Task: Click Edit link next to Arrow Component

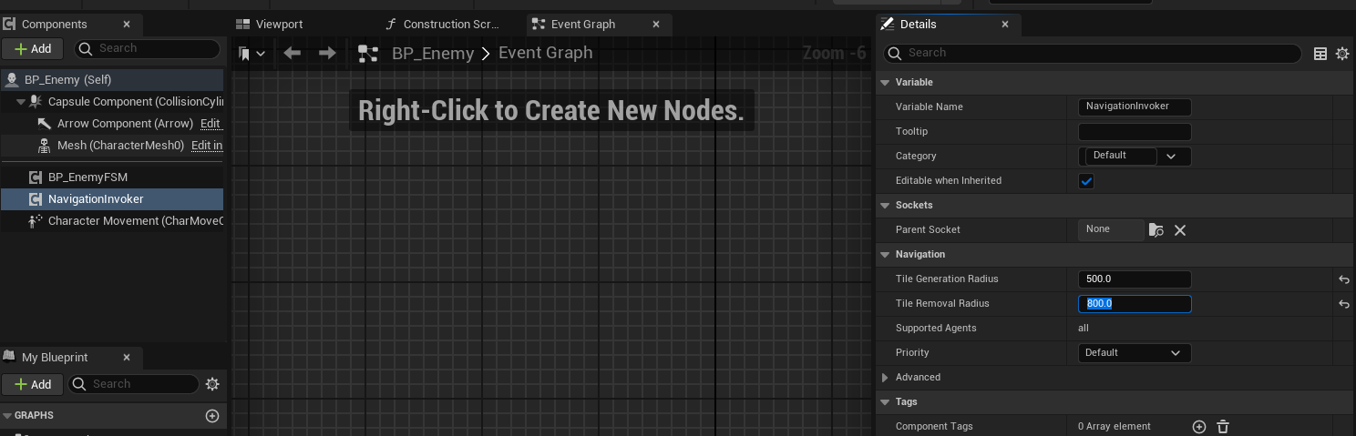Action: pyautogui.click(x=211, y=123)
